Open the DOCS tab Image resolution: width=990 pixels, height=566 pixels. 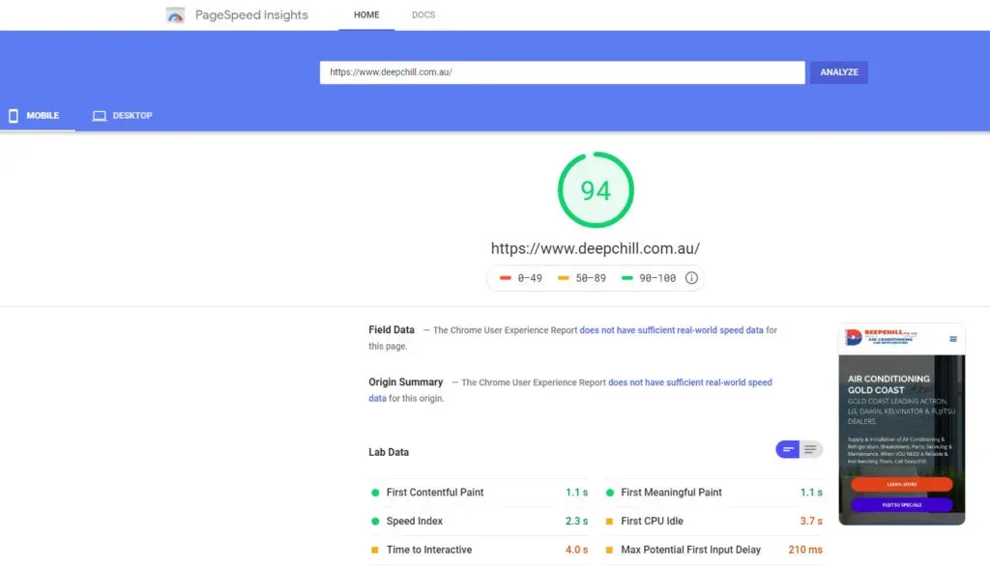click(423, 14)
